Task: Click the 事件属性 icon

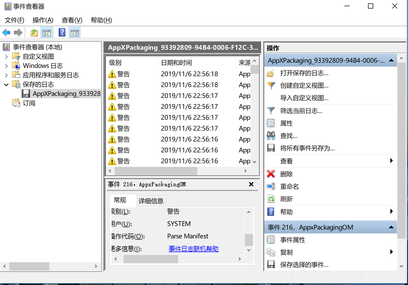Action: point(271,240)
